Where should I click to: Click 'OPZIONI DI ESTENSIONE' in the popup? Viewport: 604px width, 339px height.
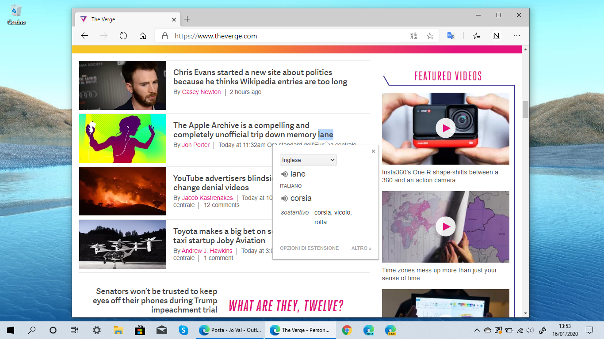tap(309, 248)
